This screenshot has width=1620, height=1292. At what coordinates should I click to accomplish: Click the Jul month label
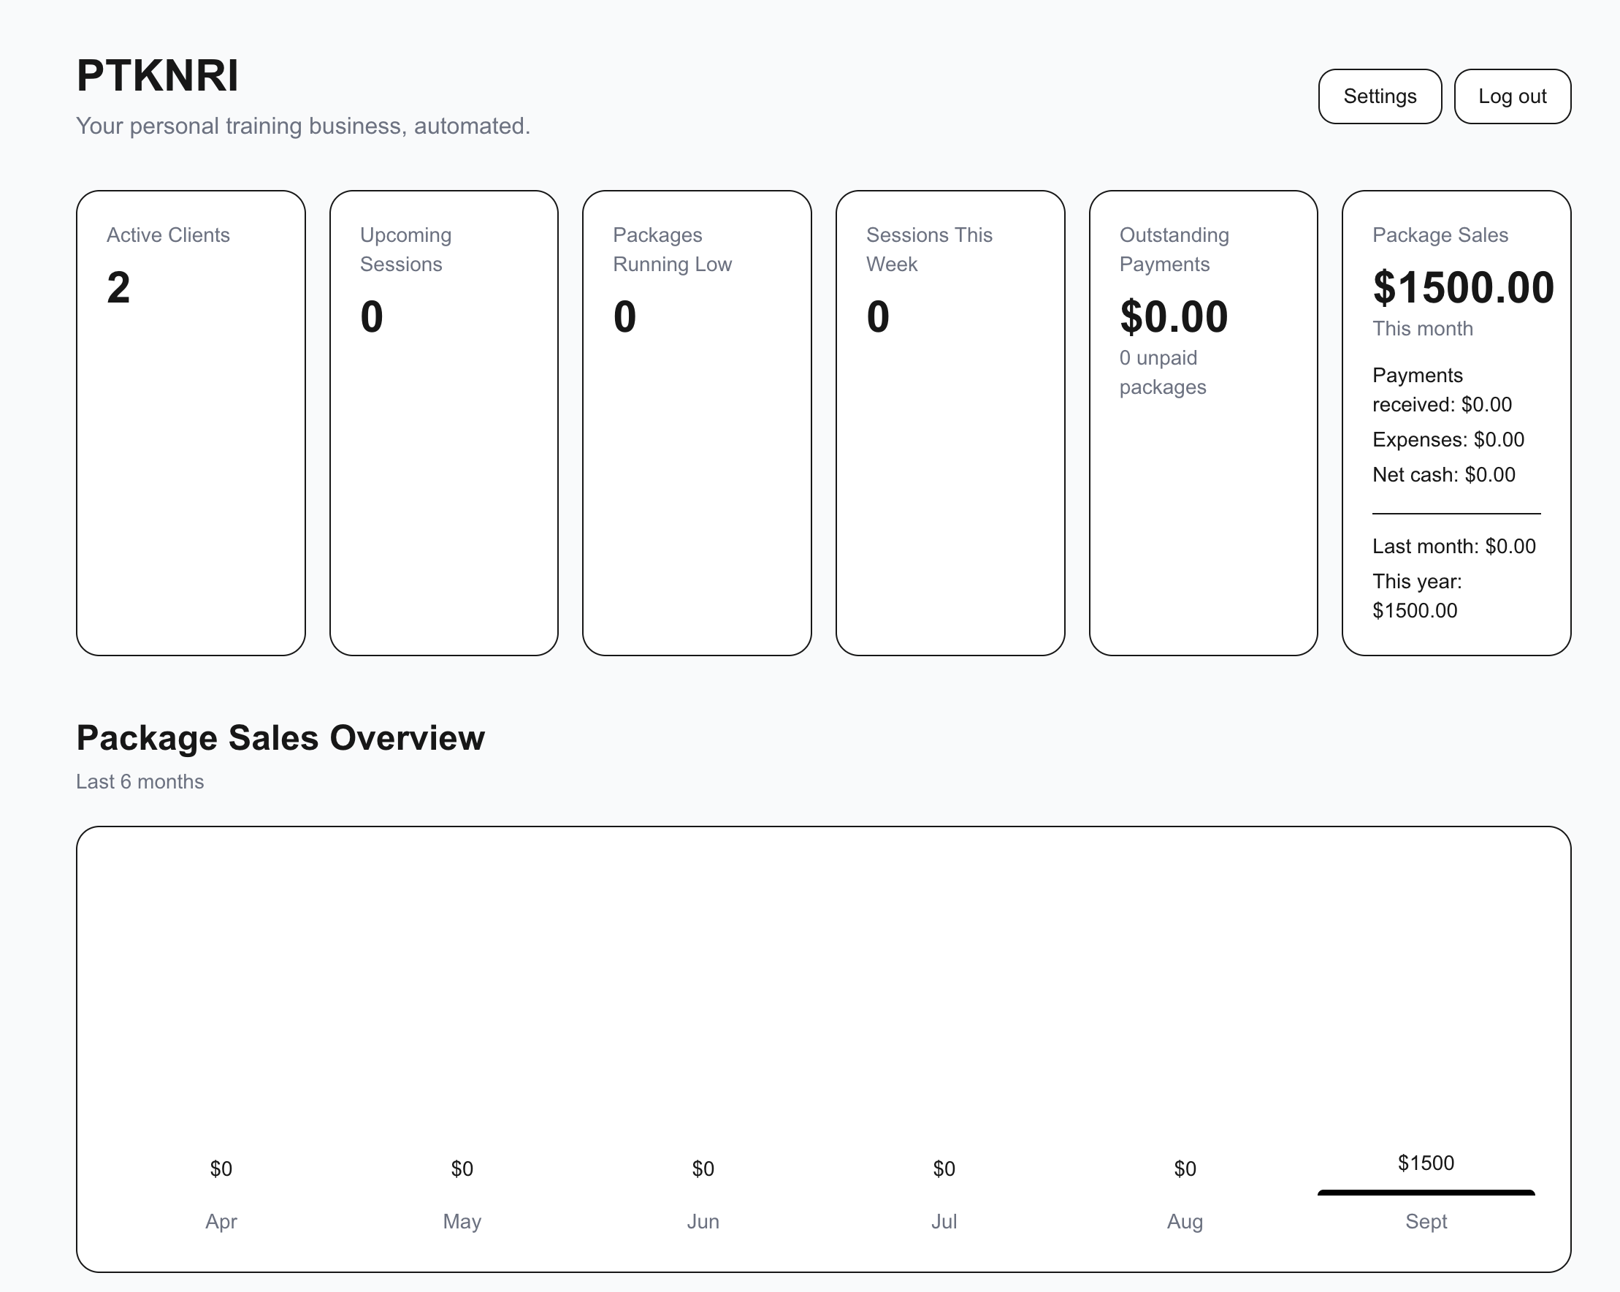coord(944,1221)
